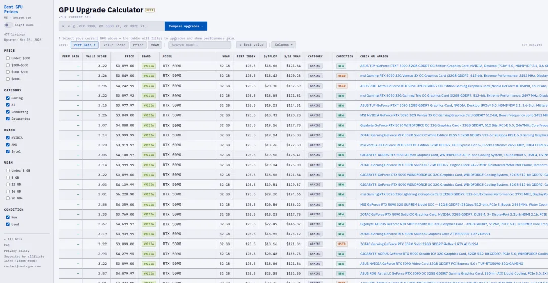Uncheck the AMD brand checkbox
The width and height of the screenshot is (548, 283).
8,145
